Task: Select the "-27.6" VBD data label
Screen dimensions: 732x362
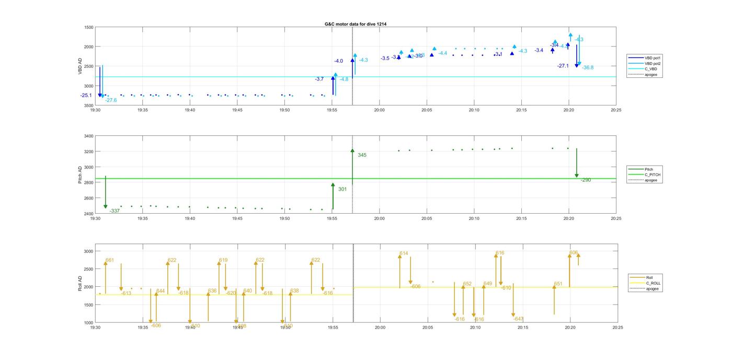Action: (x=111, y=100)
